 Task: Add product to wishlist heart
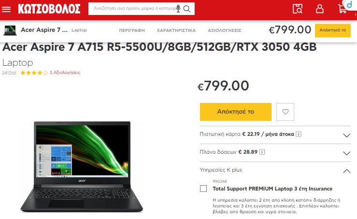286,112
